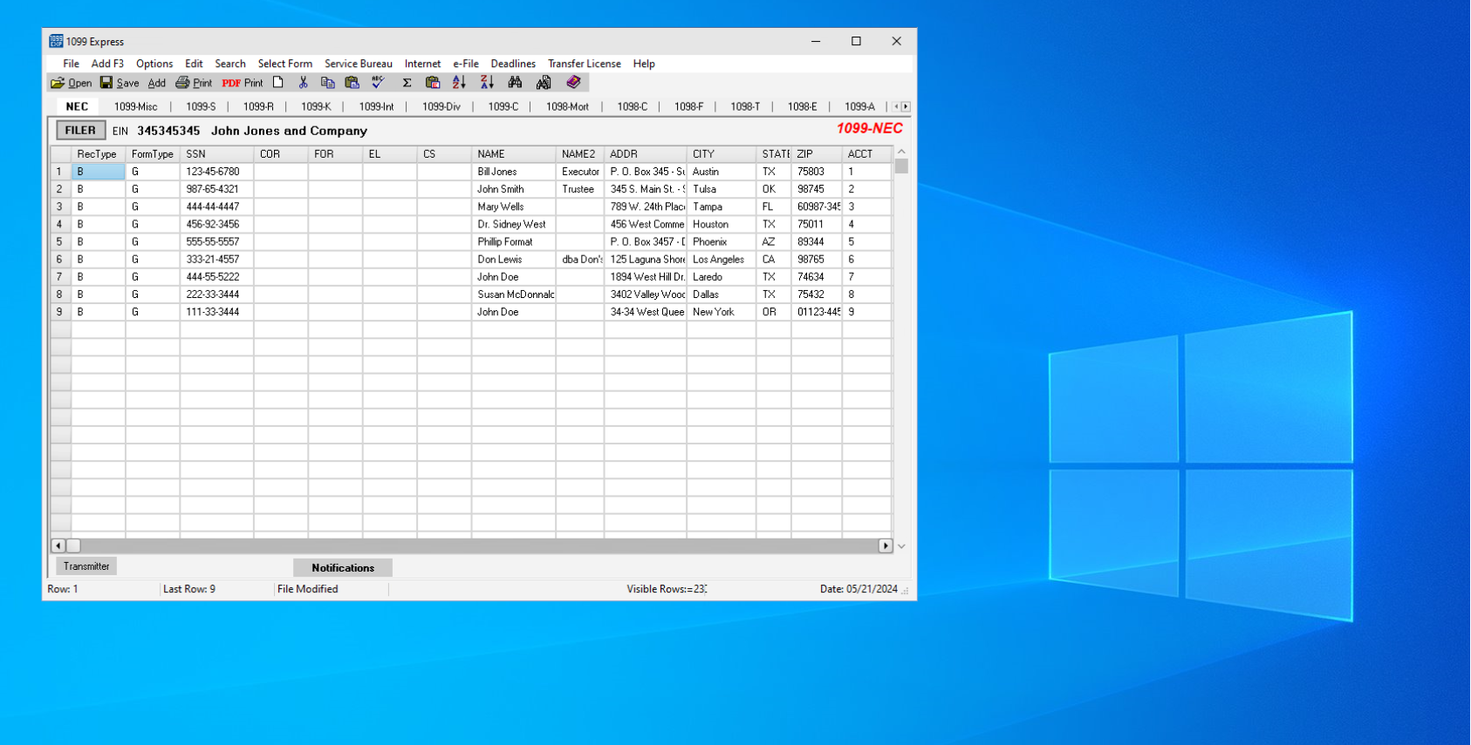The image size is (1471, 745).
Task: Select the scissors Cut icon
Action: [x=304, y=83]
